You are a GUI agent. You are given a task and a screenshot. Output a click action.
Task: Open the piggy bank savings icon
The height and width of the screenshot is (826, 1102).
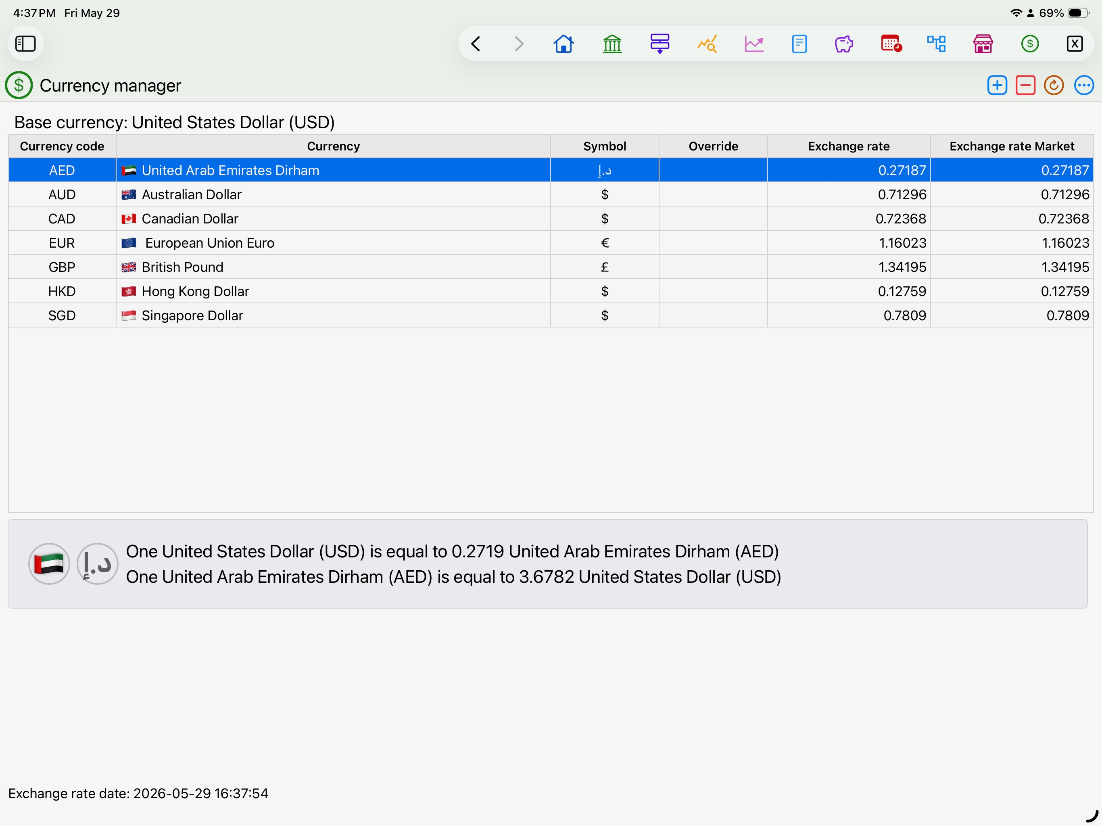click(x=844, y=44)
